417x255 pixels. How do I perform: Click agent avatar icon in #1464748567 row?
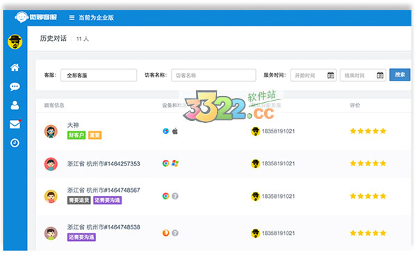point(255,196)
